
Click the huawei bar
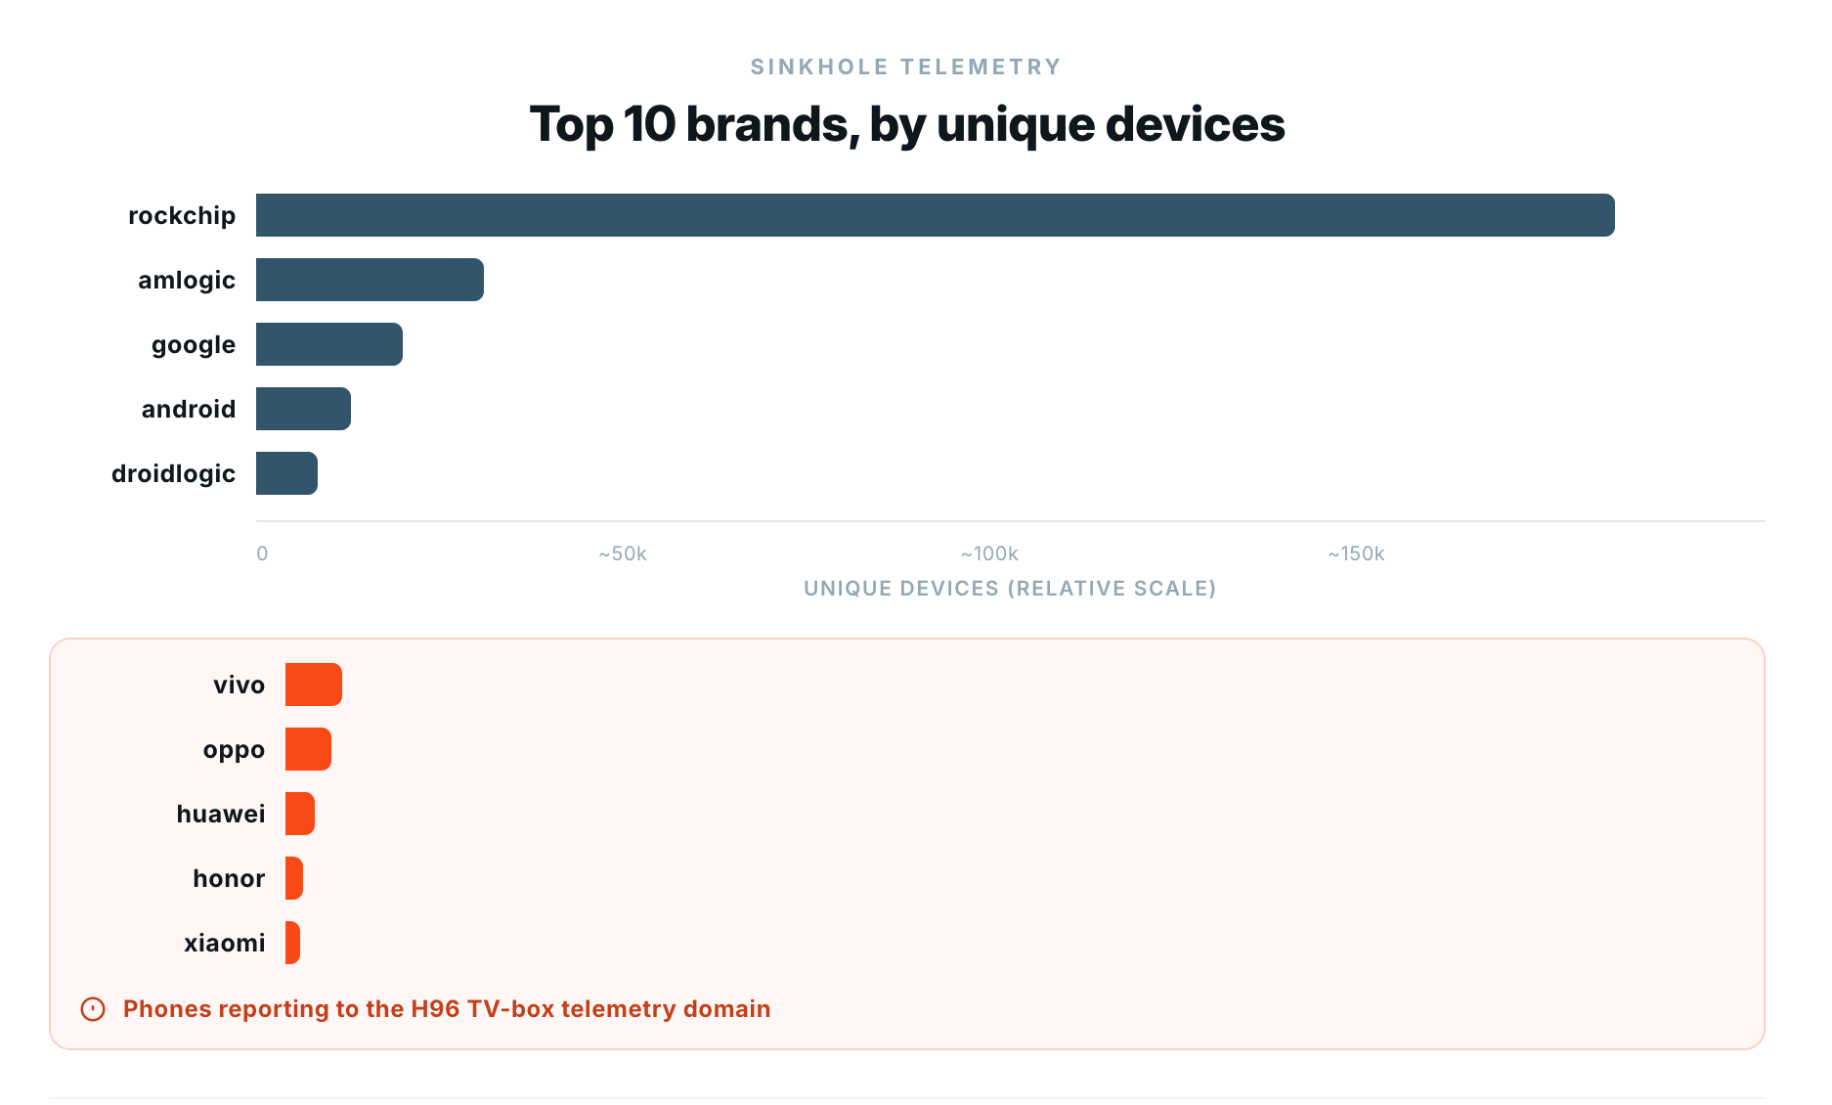[300, 814]
